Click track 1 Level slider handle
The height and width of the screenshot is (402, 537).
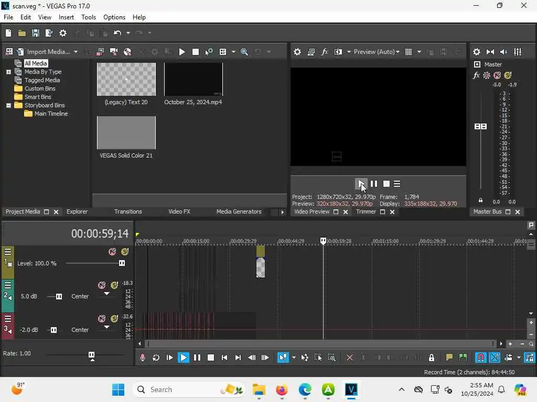tap(122, 263)
